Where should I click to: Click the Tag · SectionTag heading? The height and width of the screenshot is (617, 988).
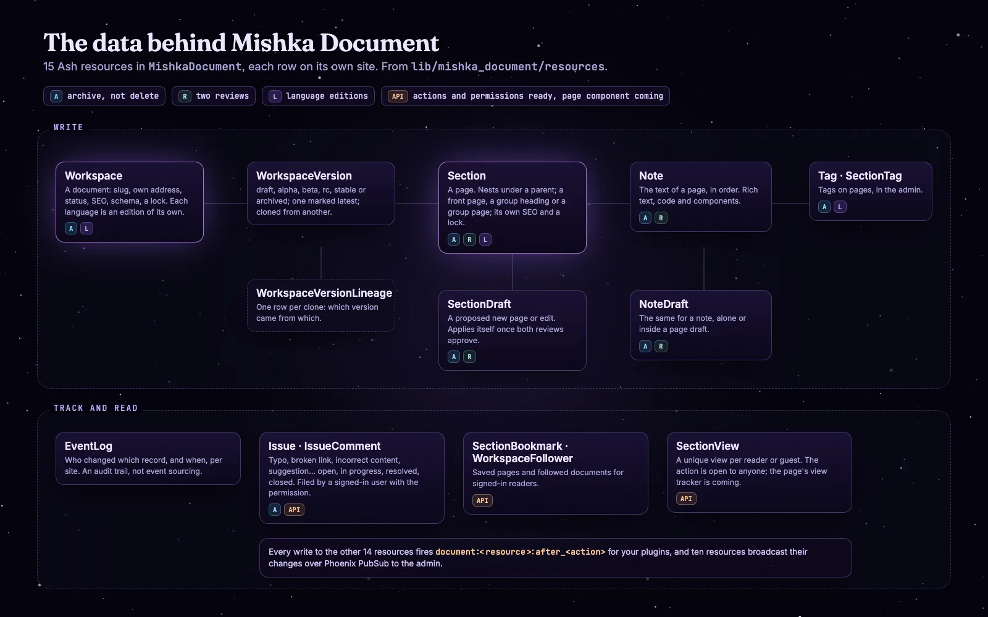coord(860,176)
